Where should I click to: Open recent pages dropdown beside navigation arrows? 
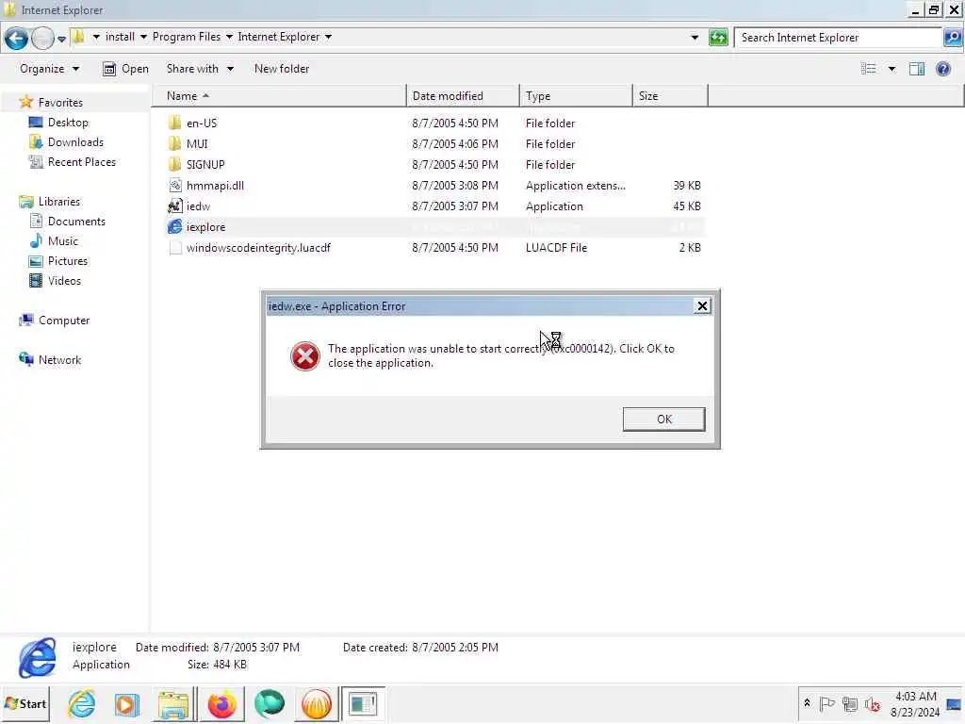click(61, 39)
